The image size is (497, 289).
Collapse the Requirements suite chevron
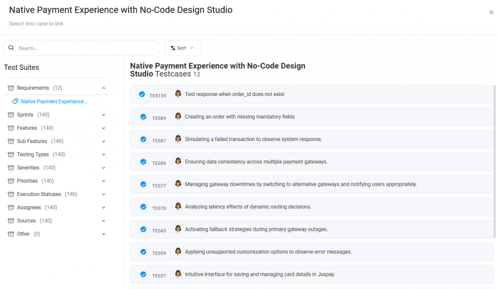tap(103, 88)
